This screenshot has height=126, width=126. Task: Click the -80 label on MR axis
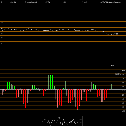coord(123,107)
